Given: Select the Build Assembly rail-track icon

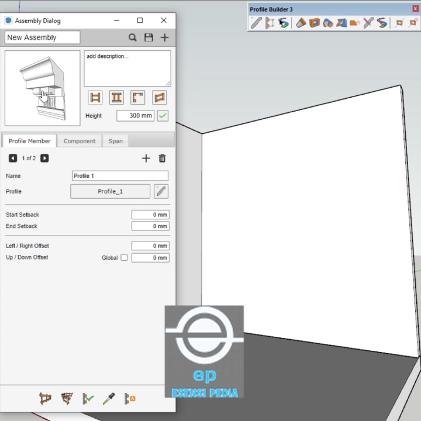Looking at the screenshot, I should pyautogui.click(x=45, y=398).
